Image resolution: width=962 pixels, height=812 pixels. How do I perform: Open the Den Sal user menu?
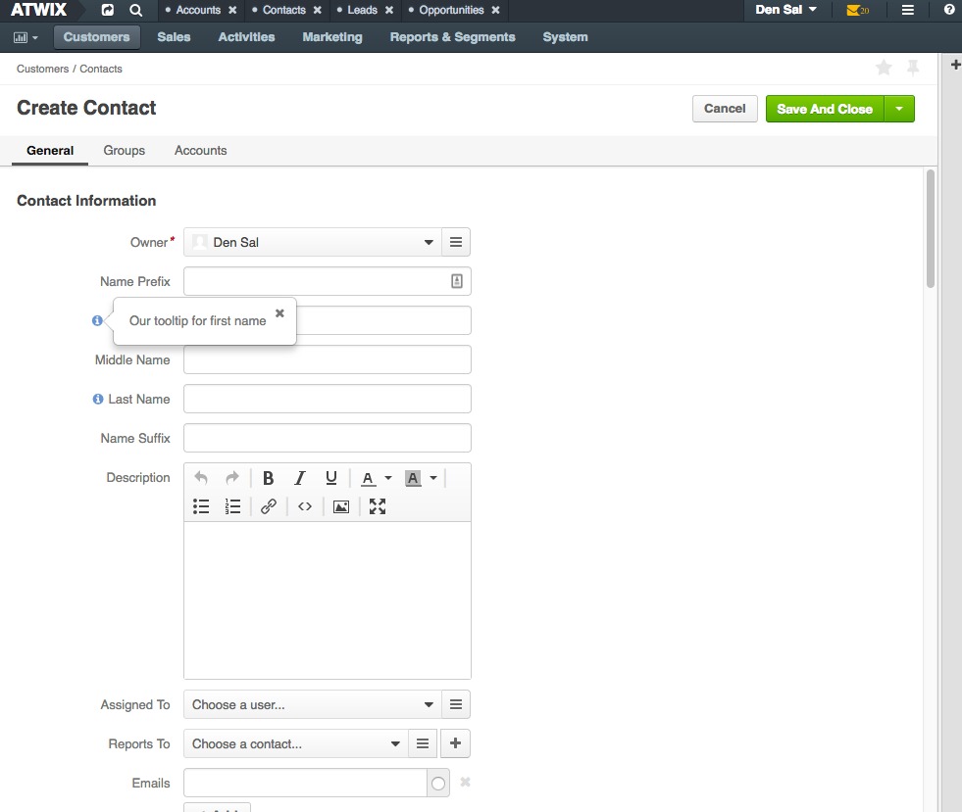click(785, 10)
